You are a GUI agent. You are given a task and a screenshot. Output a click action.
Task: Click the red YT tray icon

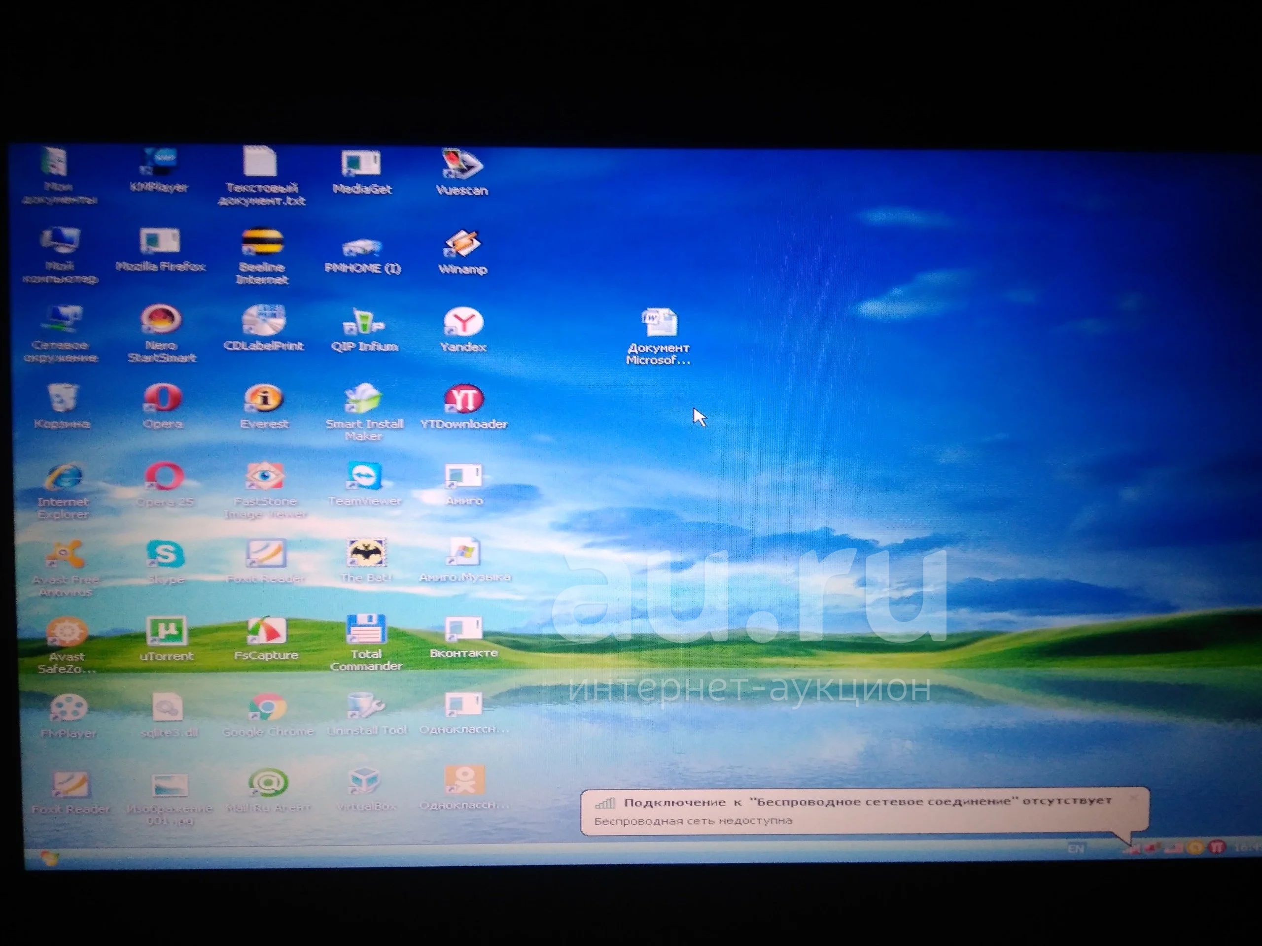(x=1216, y=847)
